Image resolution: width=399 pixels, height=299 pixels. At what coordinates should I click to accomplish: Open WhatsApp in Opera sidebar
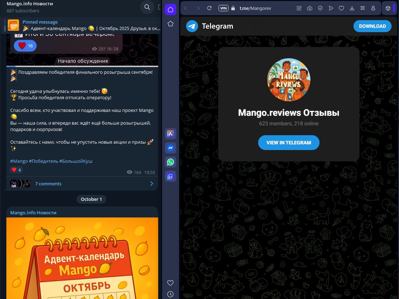tap(171, 162)
